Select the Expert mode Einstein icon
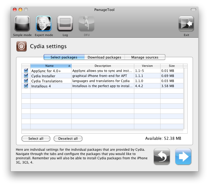The image size is (209, 186). pos(44,24)
